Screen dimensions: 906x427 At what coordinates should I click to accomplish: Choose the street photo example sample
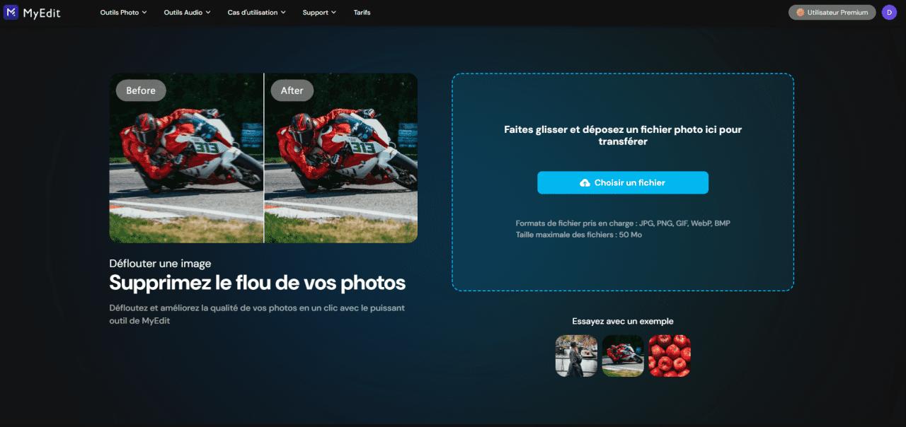[575, 356]
